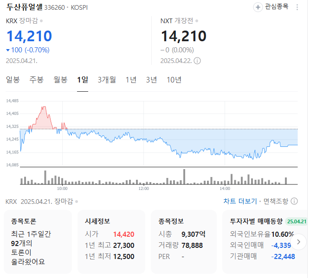Select the 10년 chart range tab

[174, 80]
